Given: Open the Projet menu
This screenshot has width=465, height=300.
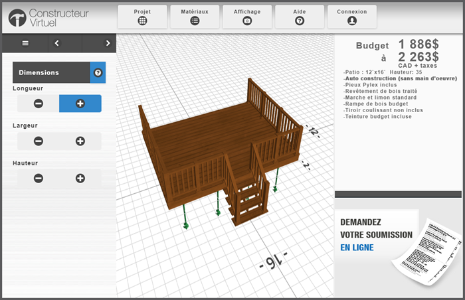Looking at the screenshot, I should [x=142, y=17].
